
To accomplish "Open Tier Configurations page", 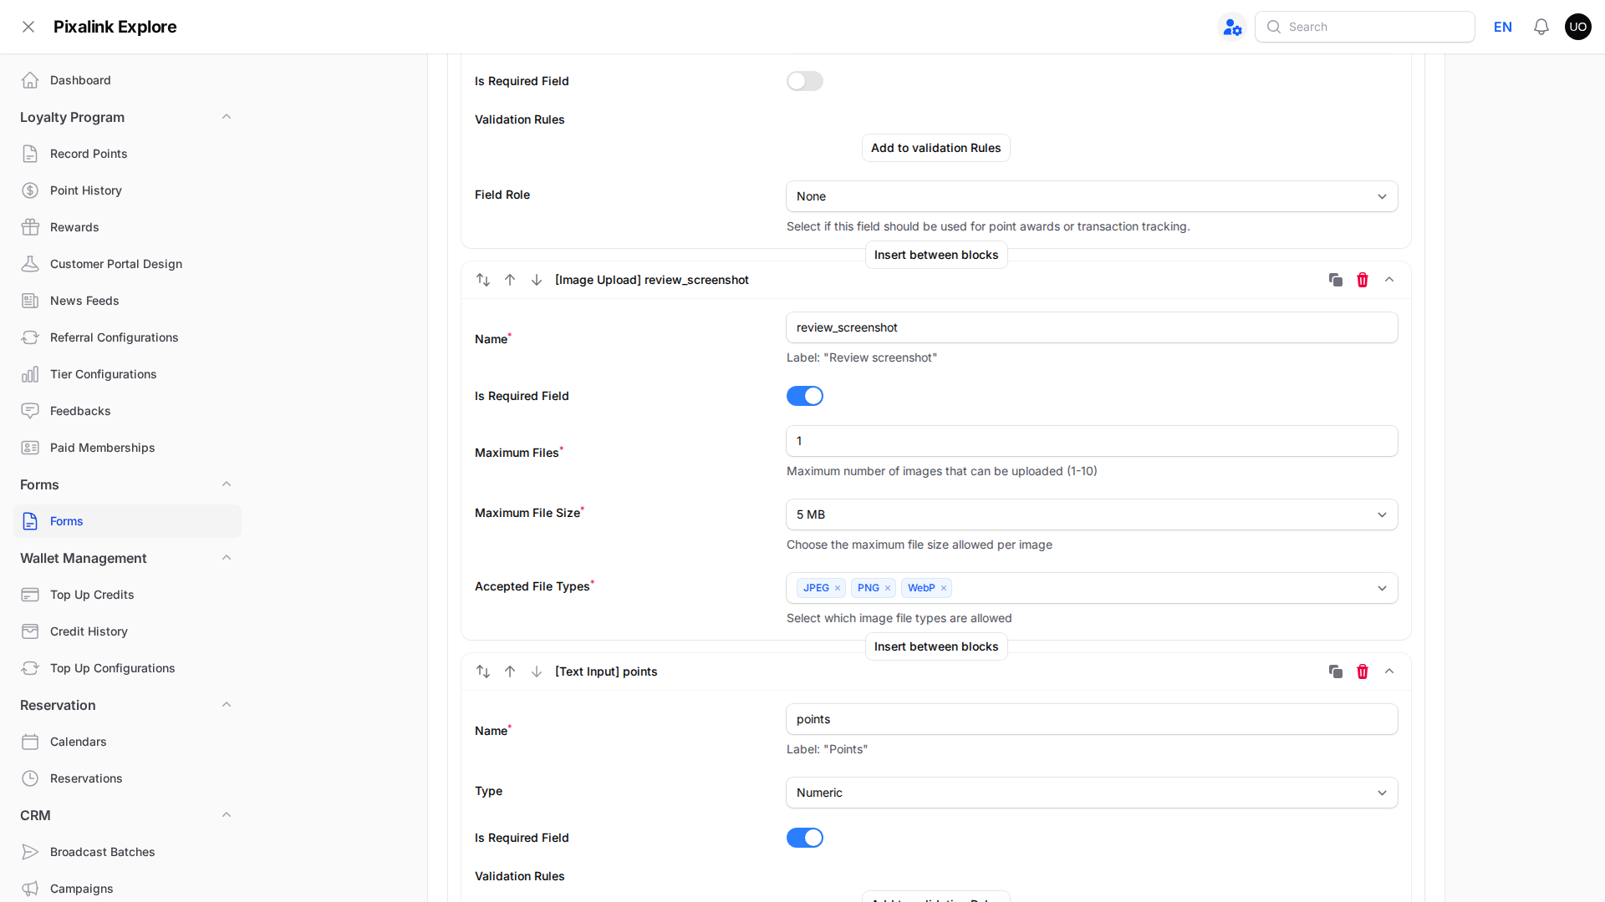I will point(127,374).
